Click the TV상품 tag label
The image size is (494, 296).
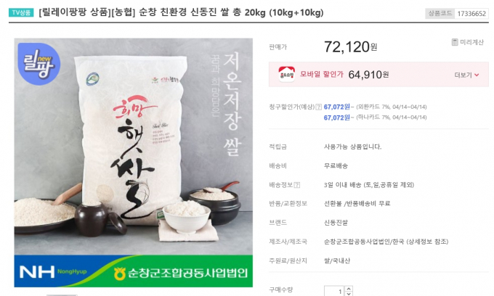tap(21, 12)
